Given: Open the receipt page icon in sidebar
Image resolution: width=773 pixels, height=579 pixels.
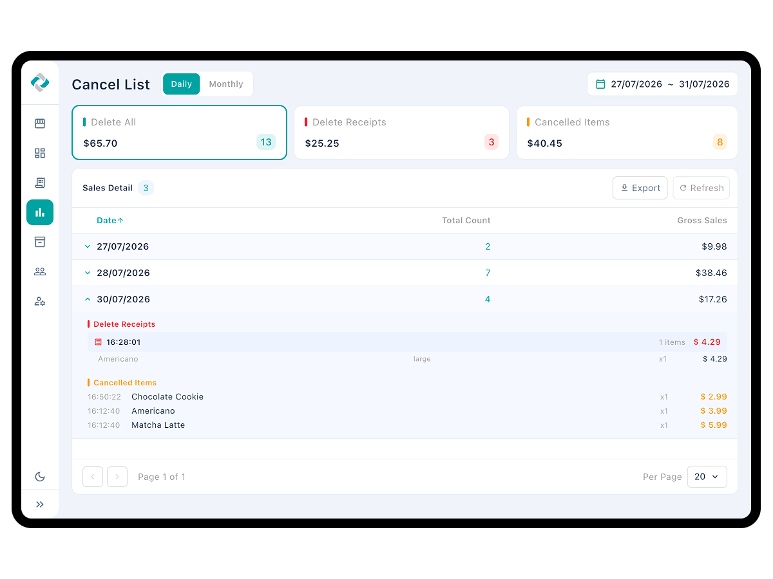Looking at the screenshot, I should 40,183.
